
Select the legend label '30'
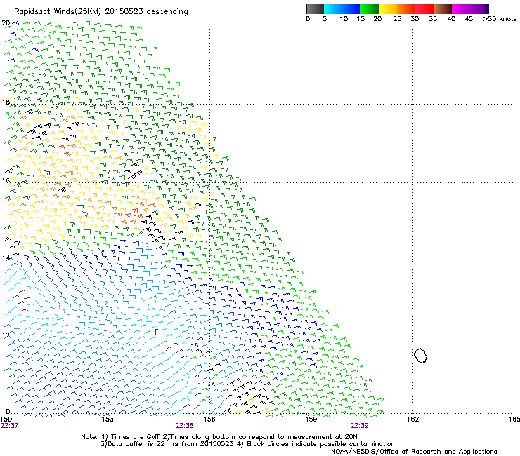415,19
